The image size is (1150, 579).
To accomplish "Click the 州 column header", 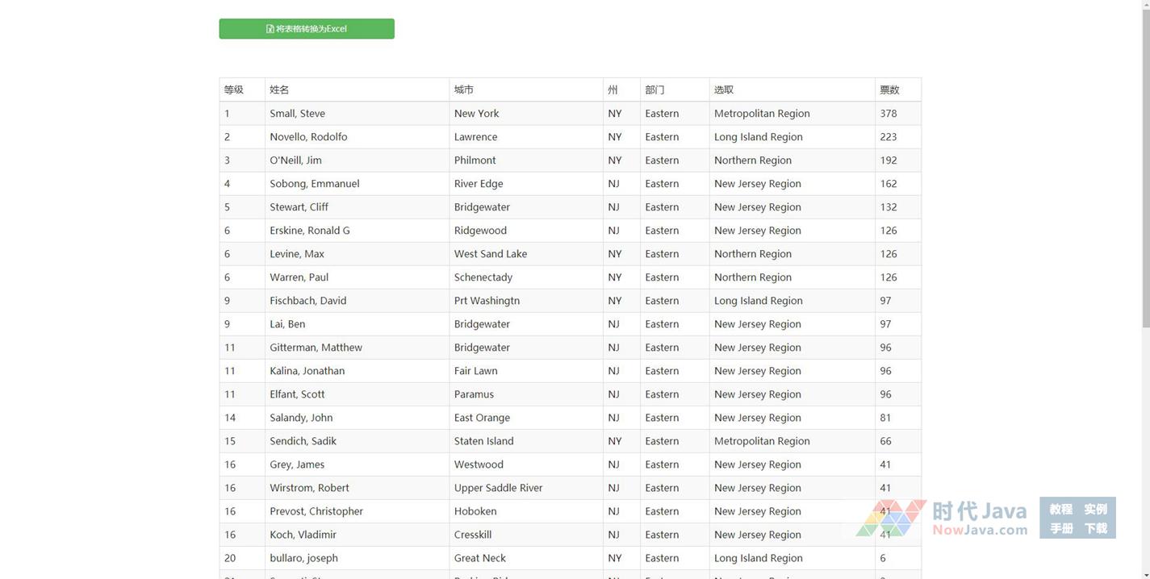I will tap(621, 90).
